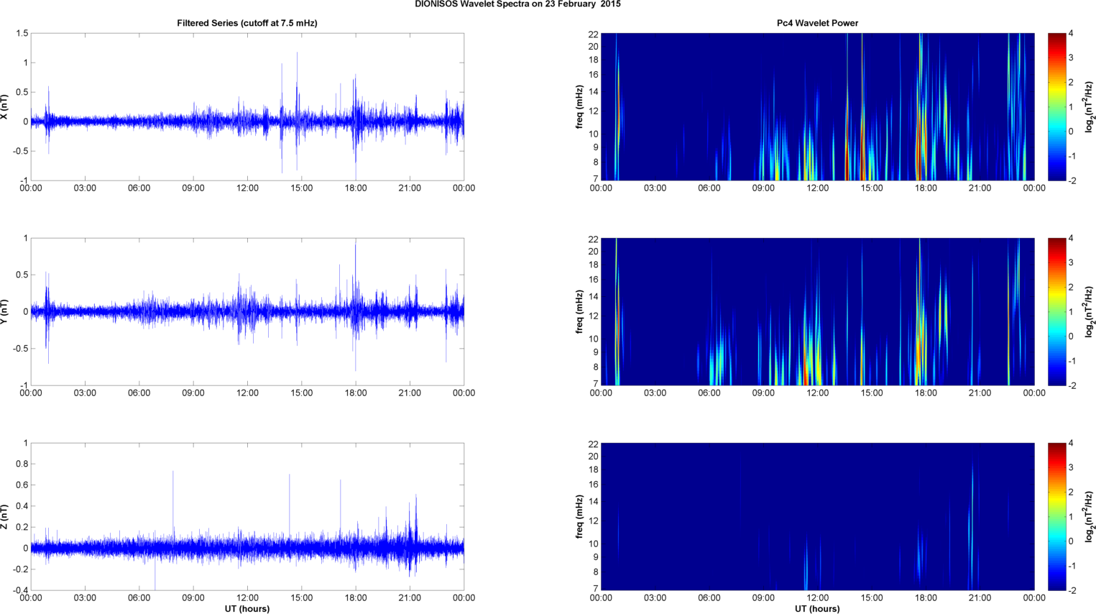Image resolution: width=1096 pixels, height=614 pixels.
Task: Click the Z (nT) filtered time series plot
Action: [247, 516]
